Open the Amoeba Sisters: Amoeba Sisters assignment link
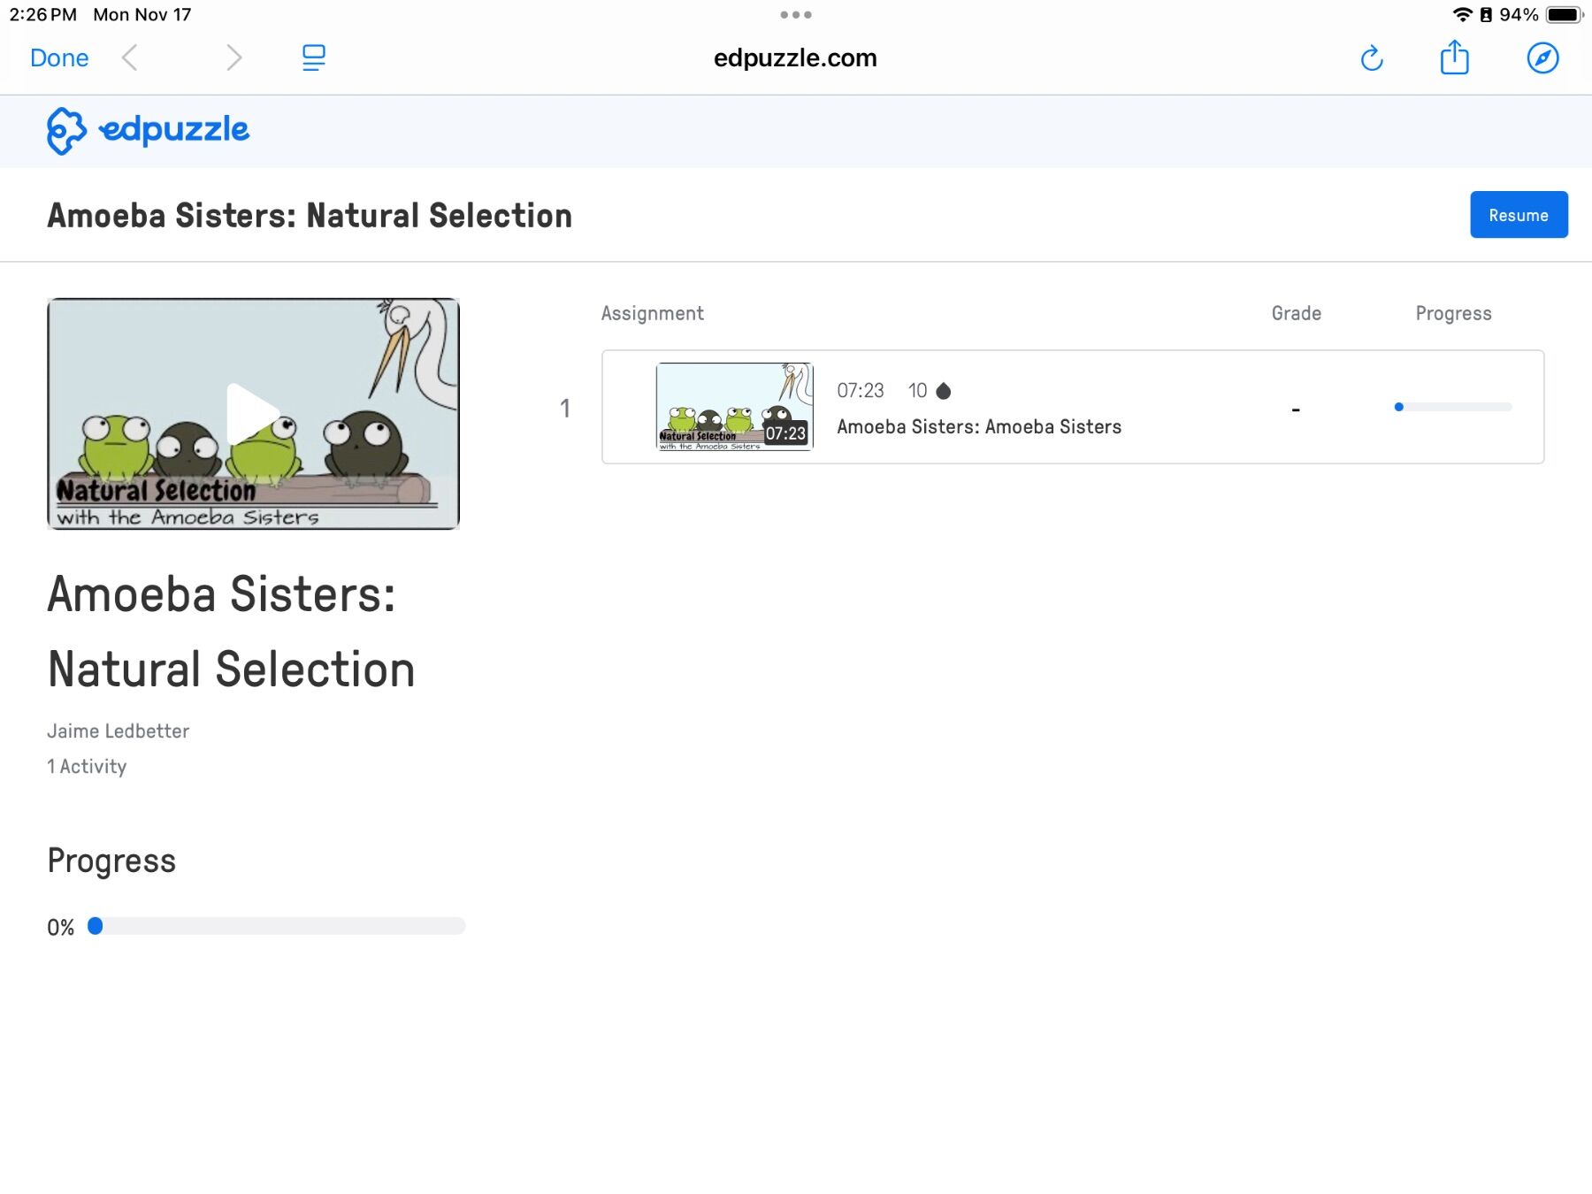Screen dimensions: 1592x1194 point(978,426)
